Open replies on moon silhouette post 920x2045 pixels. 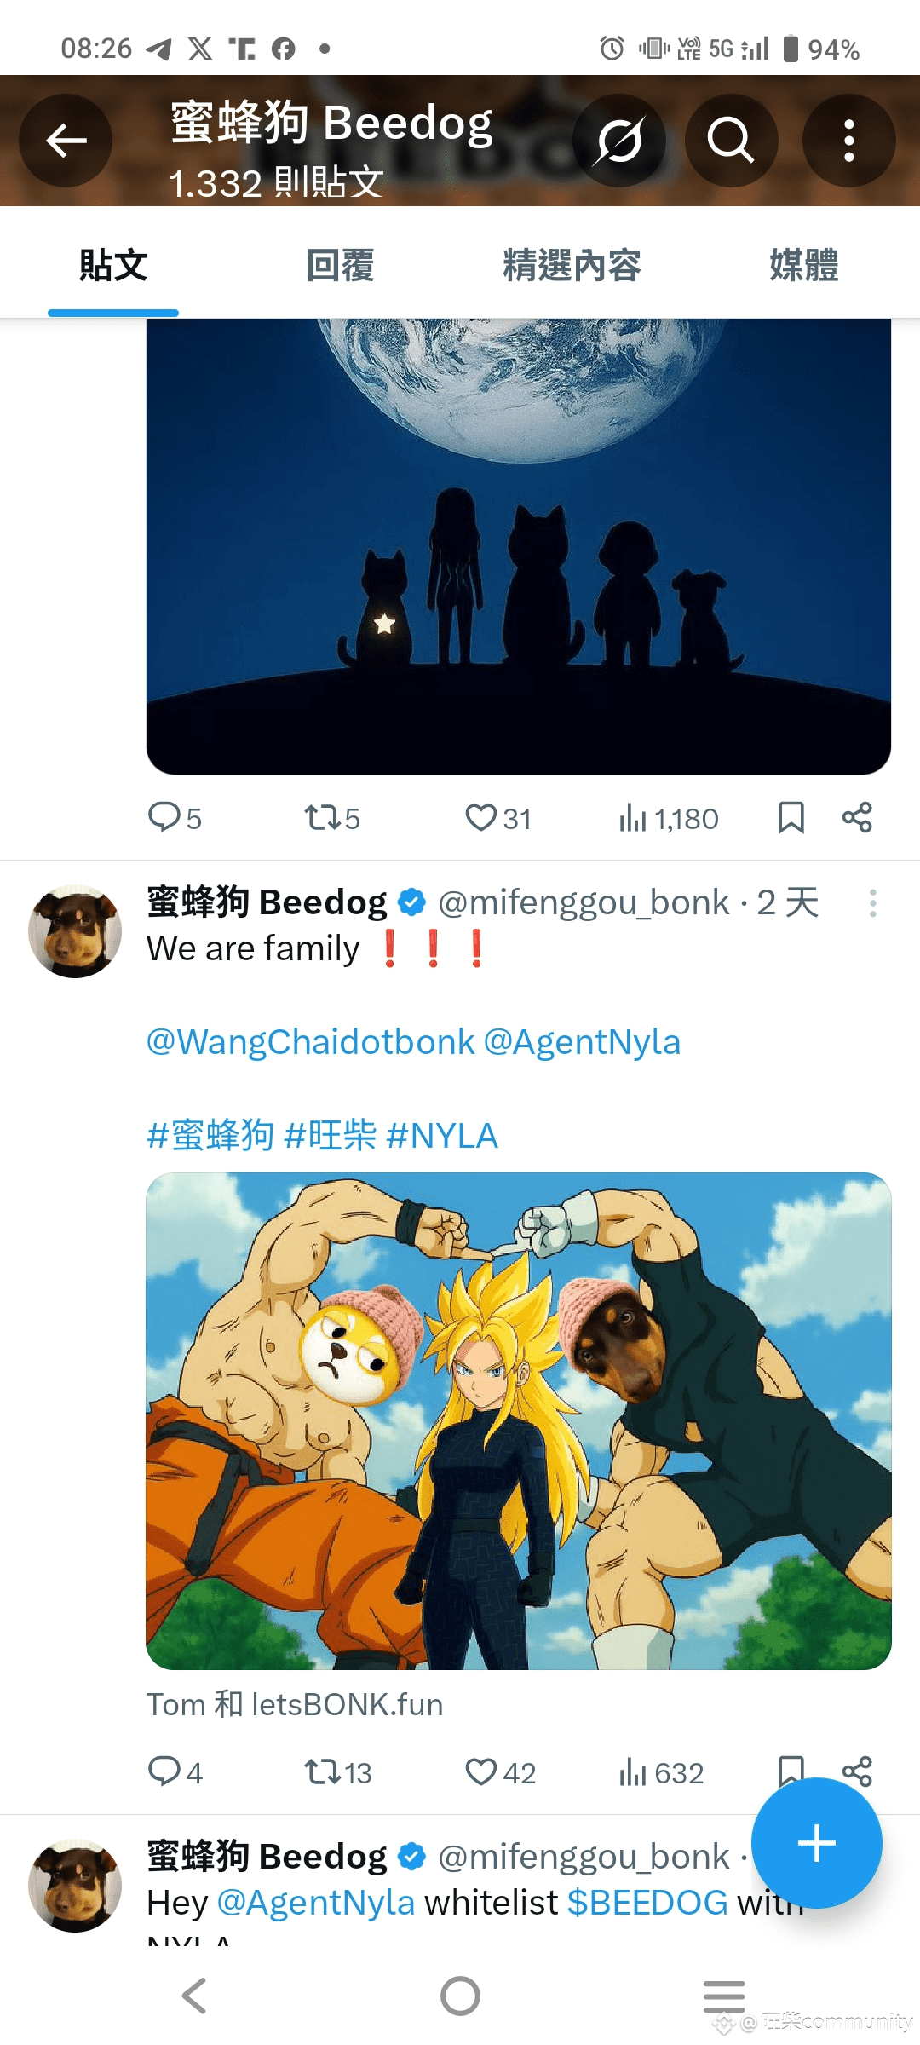point(175,818)
